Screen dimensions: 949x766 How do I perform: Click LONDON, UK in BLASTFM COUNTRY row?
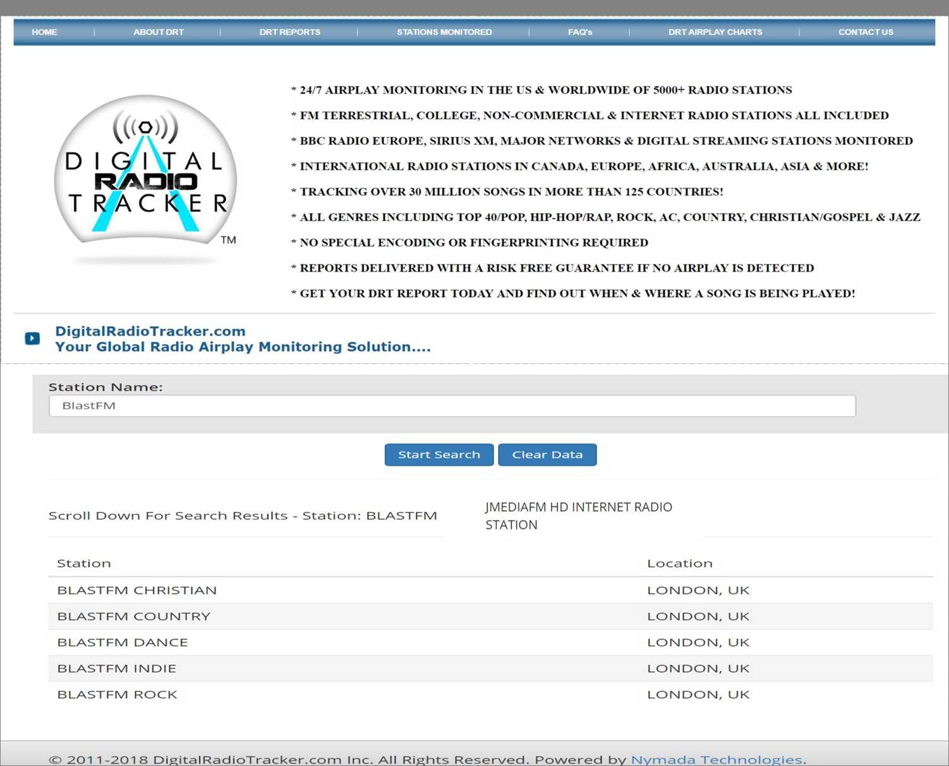[698, 616]
